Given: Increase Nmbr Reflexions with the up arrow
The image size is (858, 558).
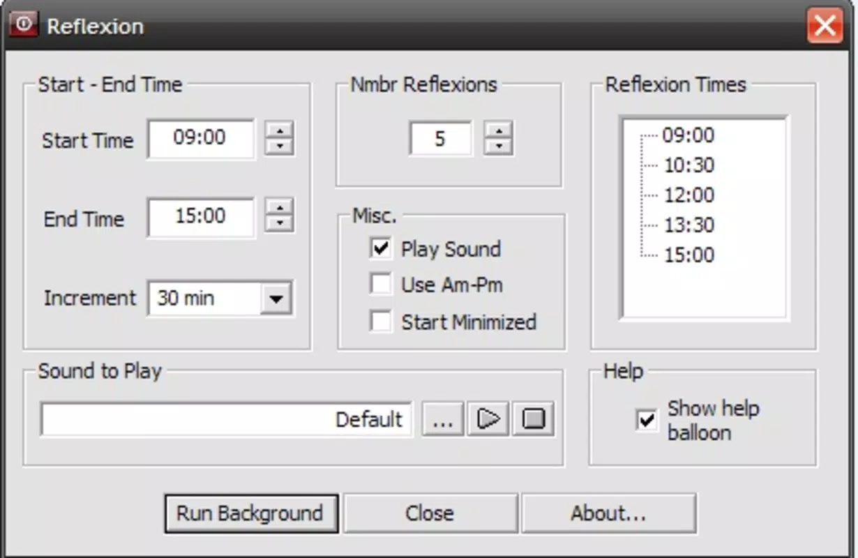Looking at the screenshot, I should 498,130.
